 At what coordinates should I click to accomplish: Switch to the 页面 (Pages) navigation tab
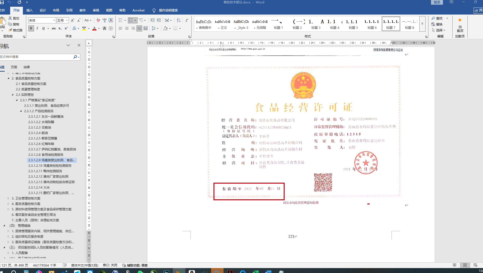tap(14, 67)
